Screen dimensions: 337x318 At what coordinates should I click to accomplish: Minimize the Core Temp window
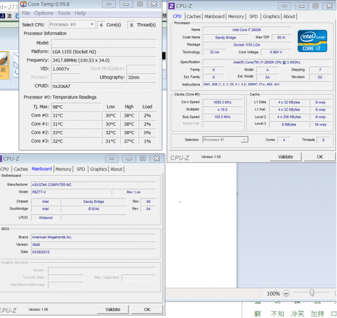tap(126, 4)
